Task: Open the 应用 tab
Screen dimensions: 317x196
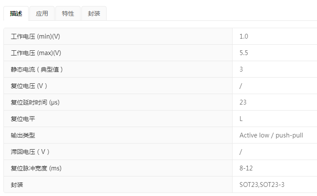Action: tap(42, 13)
